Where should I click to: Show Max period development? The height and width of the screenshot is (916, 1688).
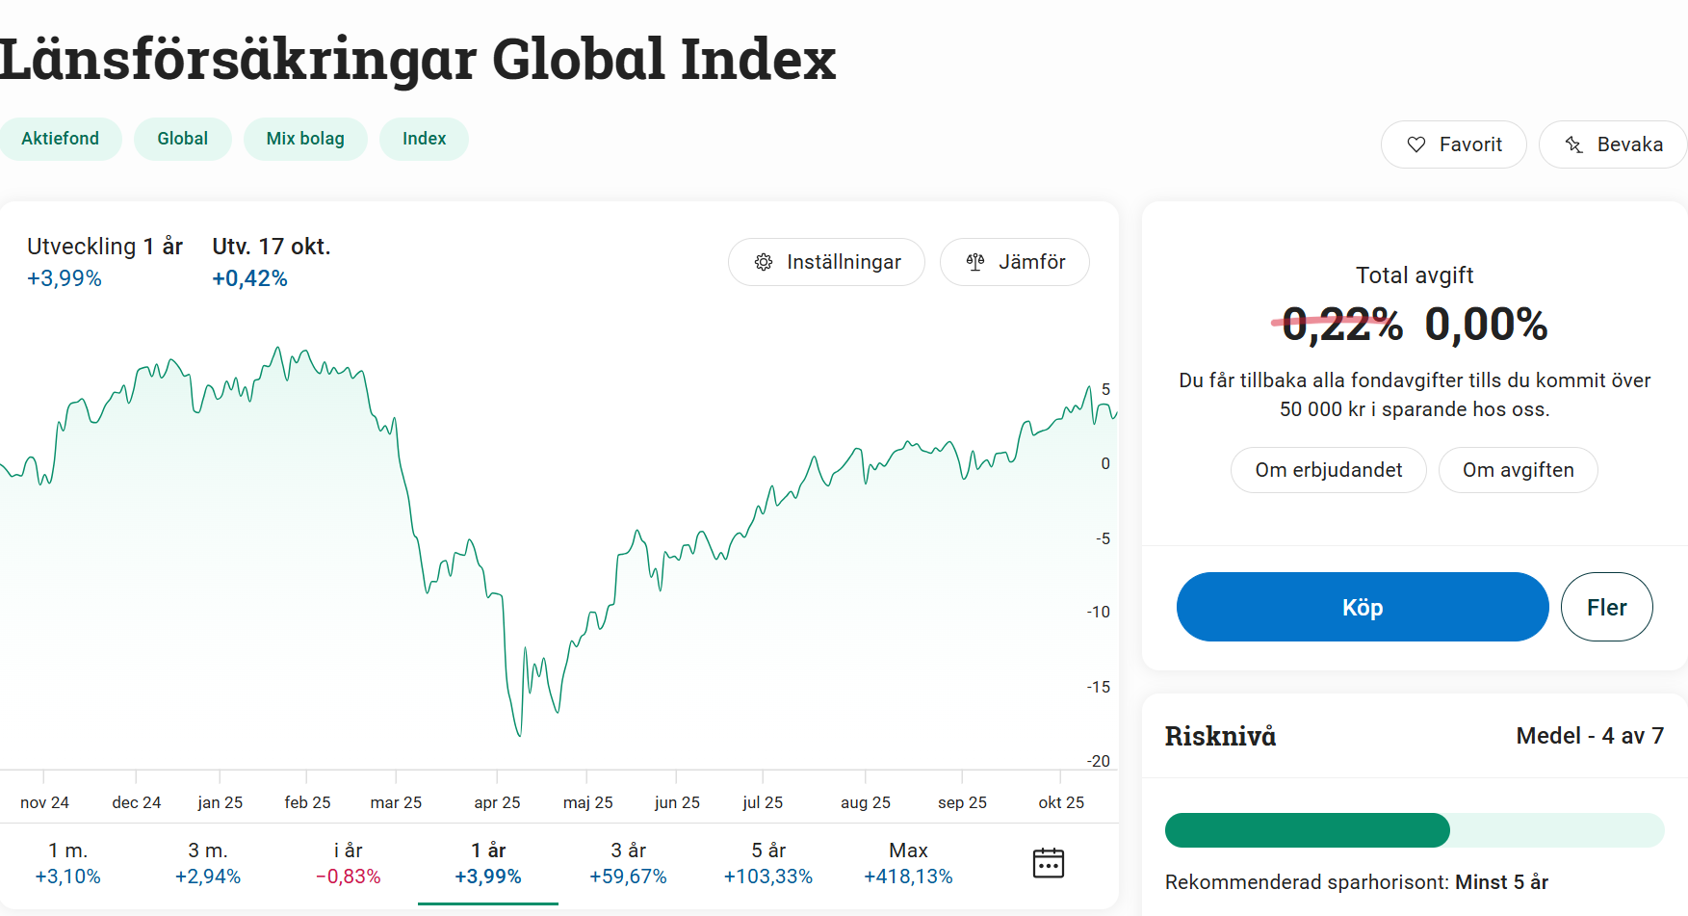(x=908, y=863)
